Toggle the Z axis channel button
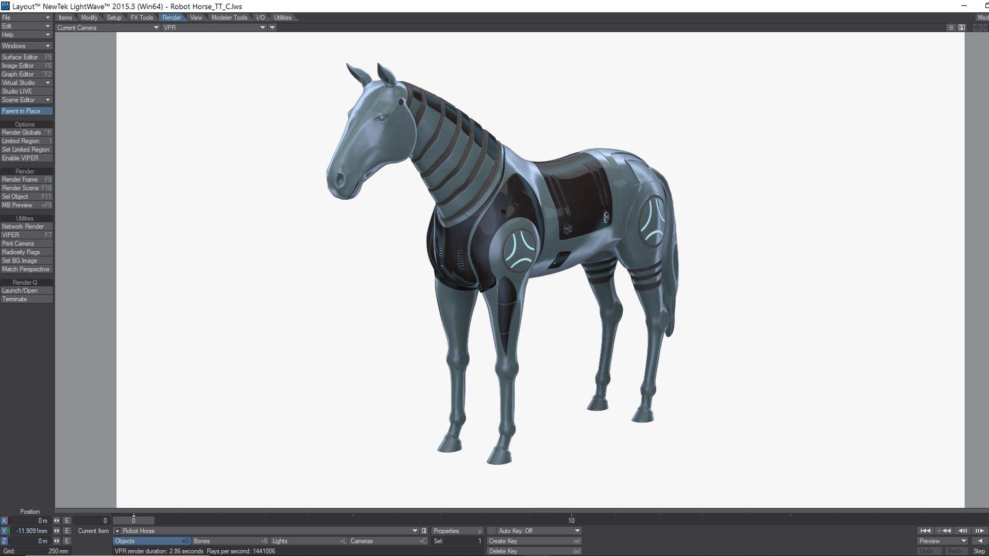This screenshot has height=556, width=989. pyautogui.click(x=4, y=541)
